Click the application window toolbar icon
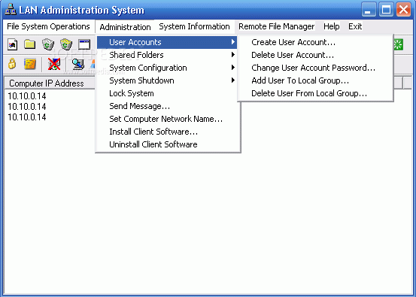Viewport: 416px width, 297px height. coord(84,44)
